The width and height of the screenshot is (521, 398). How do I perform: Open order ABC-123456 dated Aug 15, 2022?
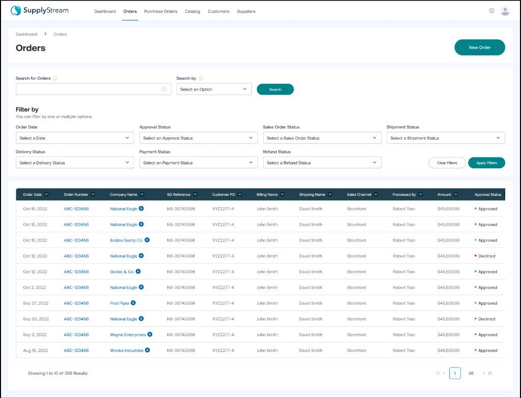tap(76, 350)
